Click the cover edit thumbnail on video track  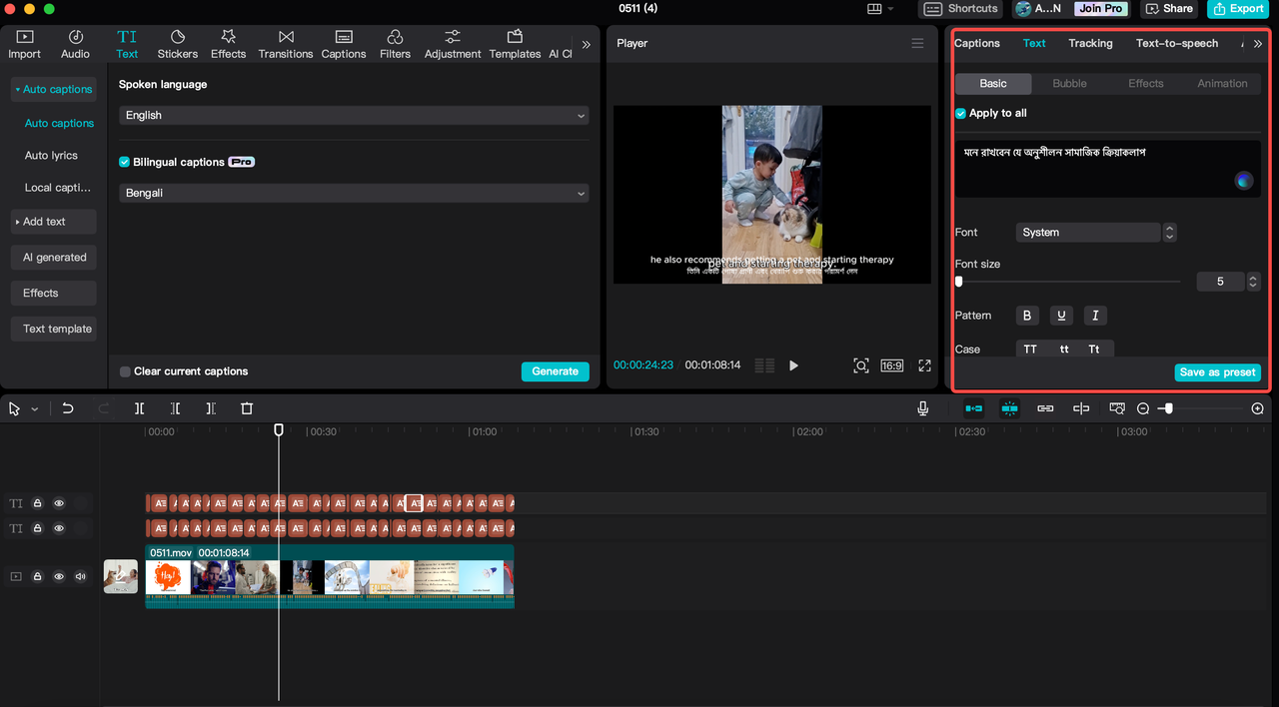121,576
